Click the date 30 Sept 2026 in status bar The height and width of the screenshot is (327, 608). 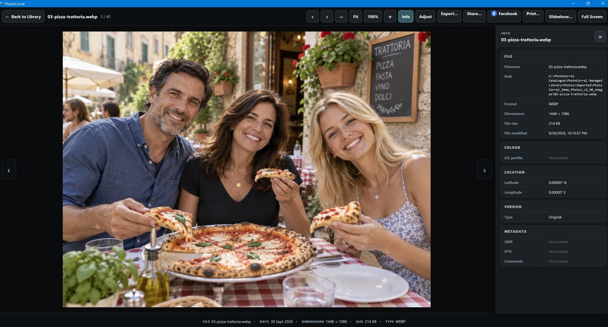[282, 322]
